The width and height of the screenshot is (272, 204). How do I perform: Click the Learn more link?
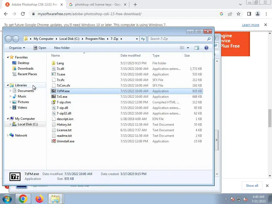tap(250, 25)
